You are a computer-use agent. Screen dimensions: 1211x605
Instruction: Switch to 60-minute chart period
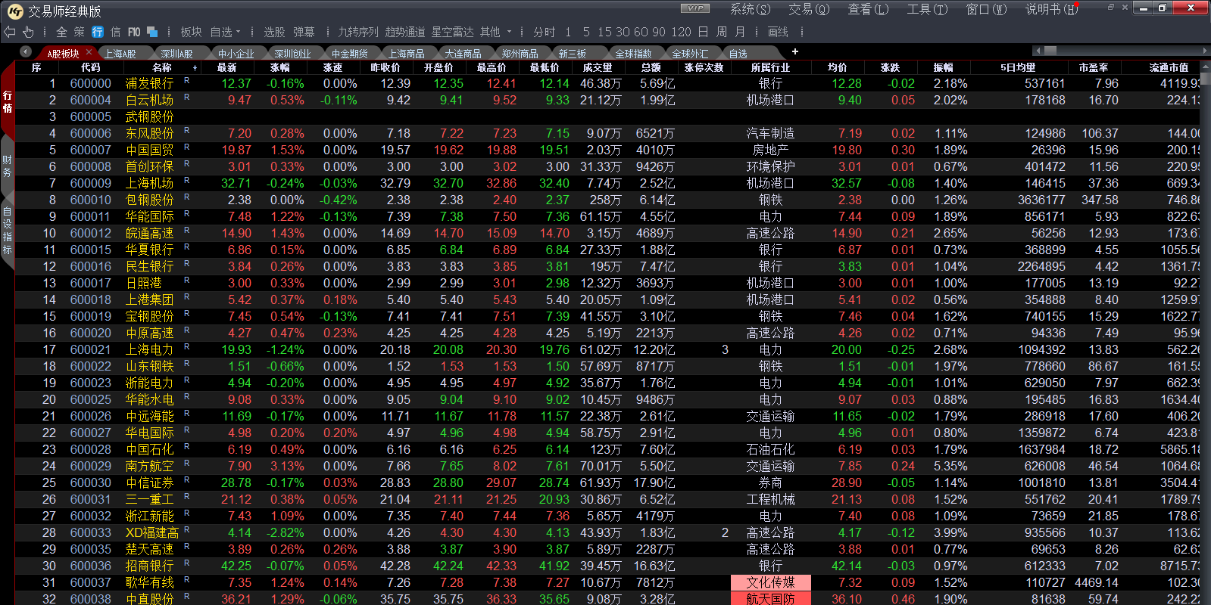point(640,32)
